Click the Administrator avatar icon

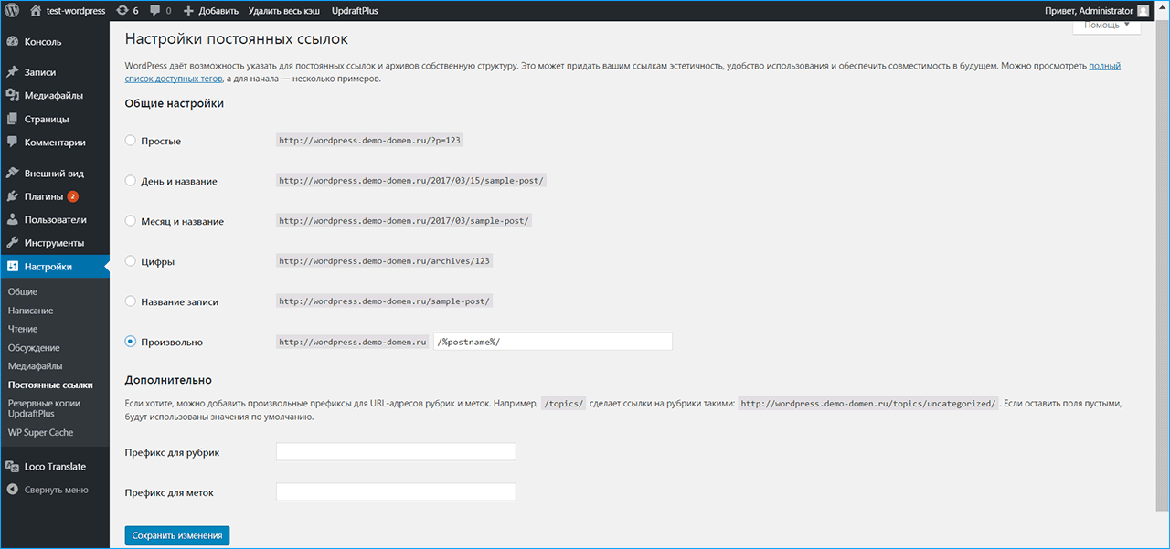point(1143,11)
